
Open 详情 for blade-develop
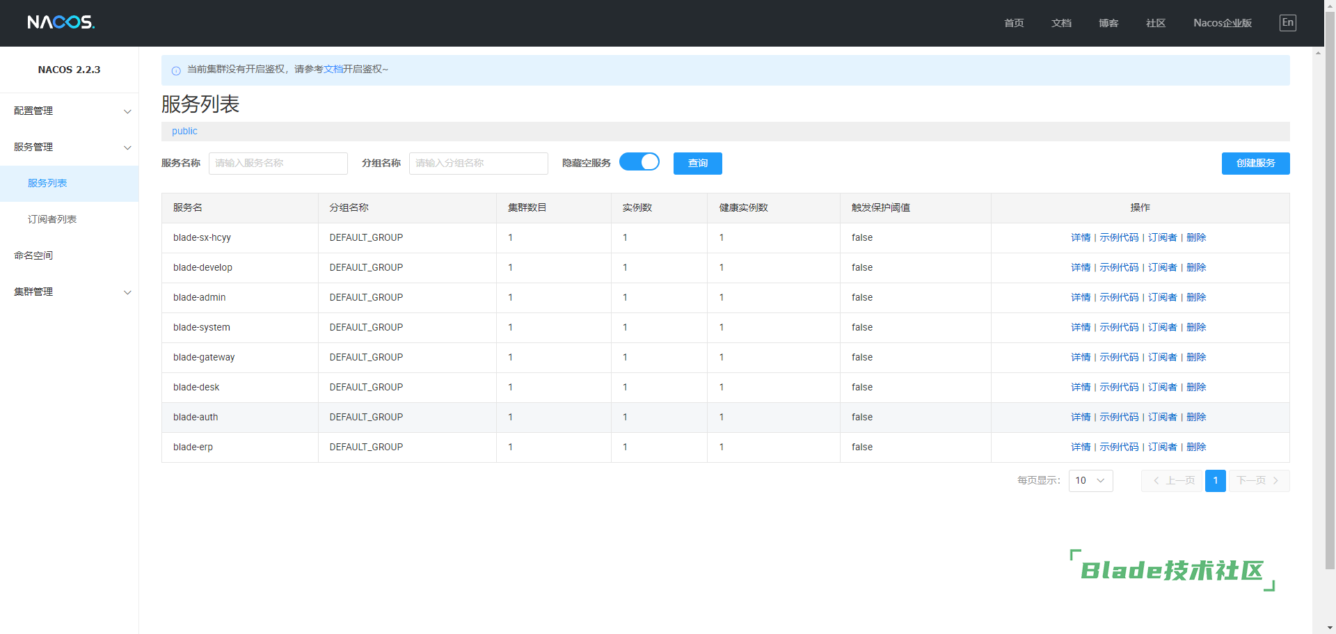tap(1081, 268)
